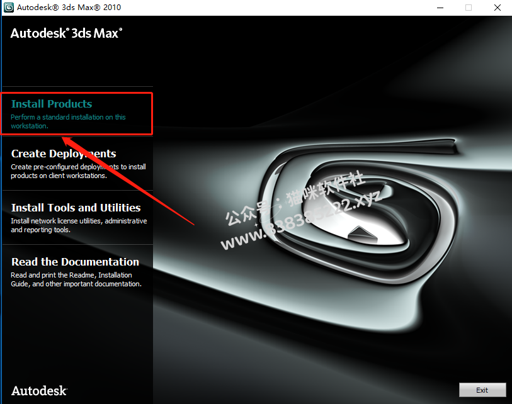The height and width of the screenshot is (404, 512).
Task: Click the Autodesk 3ds Max heading logo
Action: pyautogui.click(x=66, y=33)
